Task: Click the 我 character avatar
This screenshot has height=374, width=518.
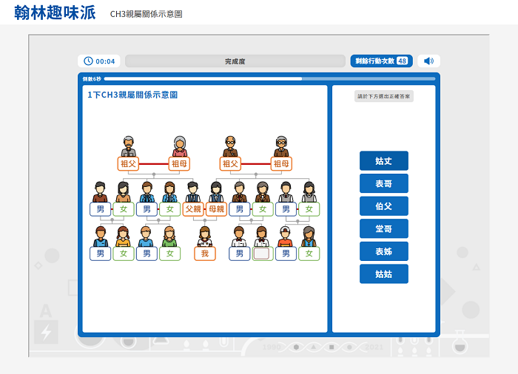Action: pos(205,237)
